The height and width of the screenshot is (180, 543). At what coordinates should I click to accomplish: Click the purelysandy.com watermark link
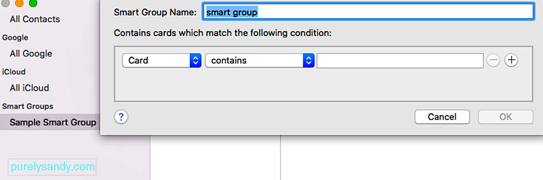53,167
